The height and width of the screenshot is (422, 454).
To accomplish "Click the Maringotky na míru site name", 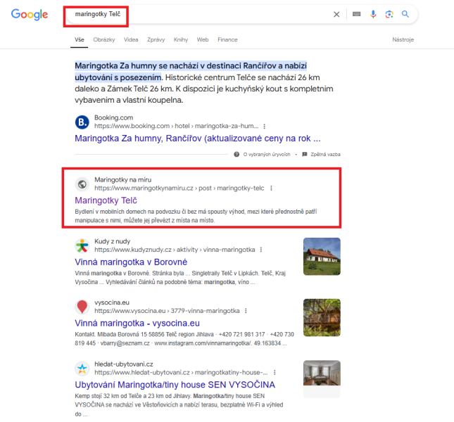I will point(122,179).
